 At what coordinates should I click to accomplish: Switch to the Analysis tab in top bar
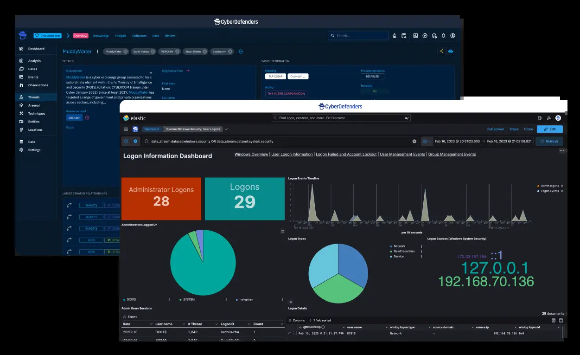(121, 36)
